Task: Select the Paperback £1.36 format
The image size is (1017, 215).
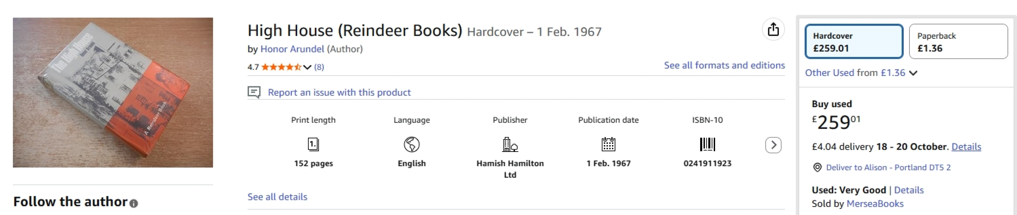Action: pos(958,42)
